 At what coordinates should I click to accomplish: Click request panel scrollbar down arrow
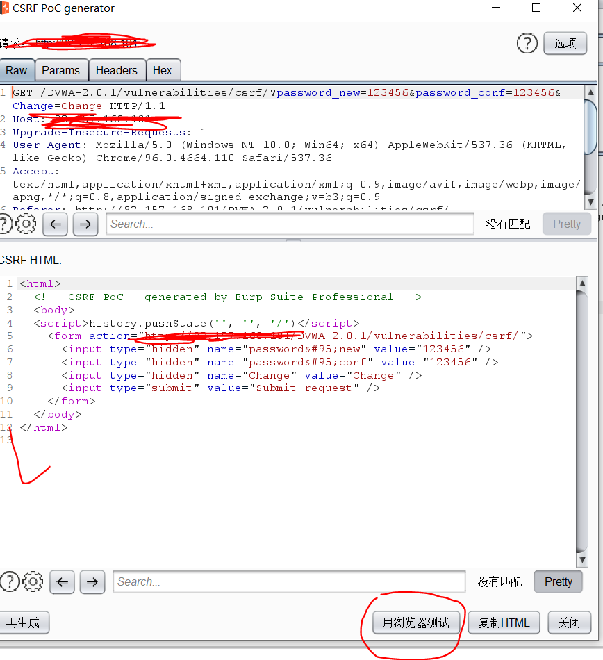pyautogui.click(x=590, y=202)
